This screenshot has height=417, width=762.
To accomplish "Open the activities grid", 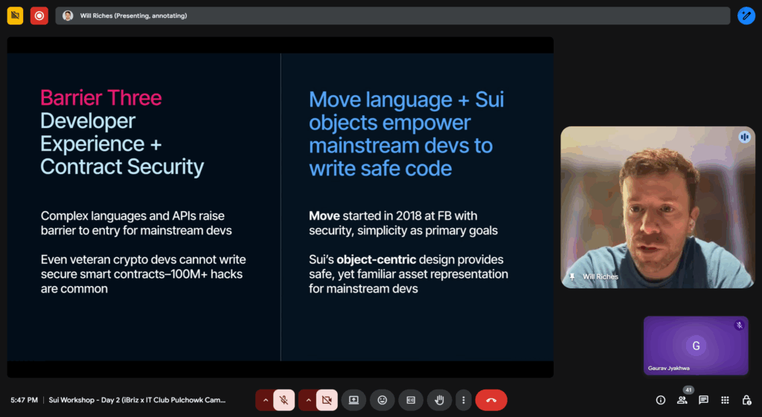I will [x=725, y=400].
